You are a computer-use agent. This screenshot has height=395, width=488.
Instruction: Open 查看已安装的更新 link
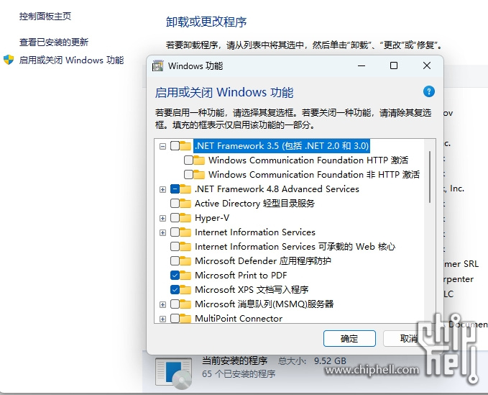(x=54, y=42)
